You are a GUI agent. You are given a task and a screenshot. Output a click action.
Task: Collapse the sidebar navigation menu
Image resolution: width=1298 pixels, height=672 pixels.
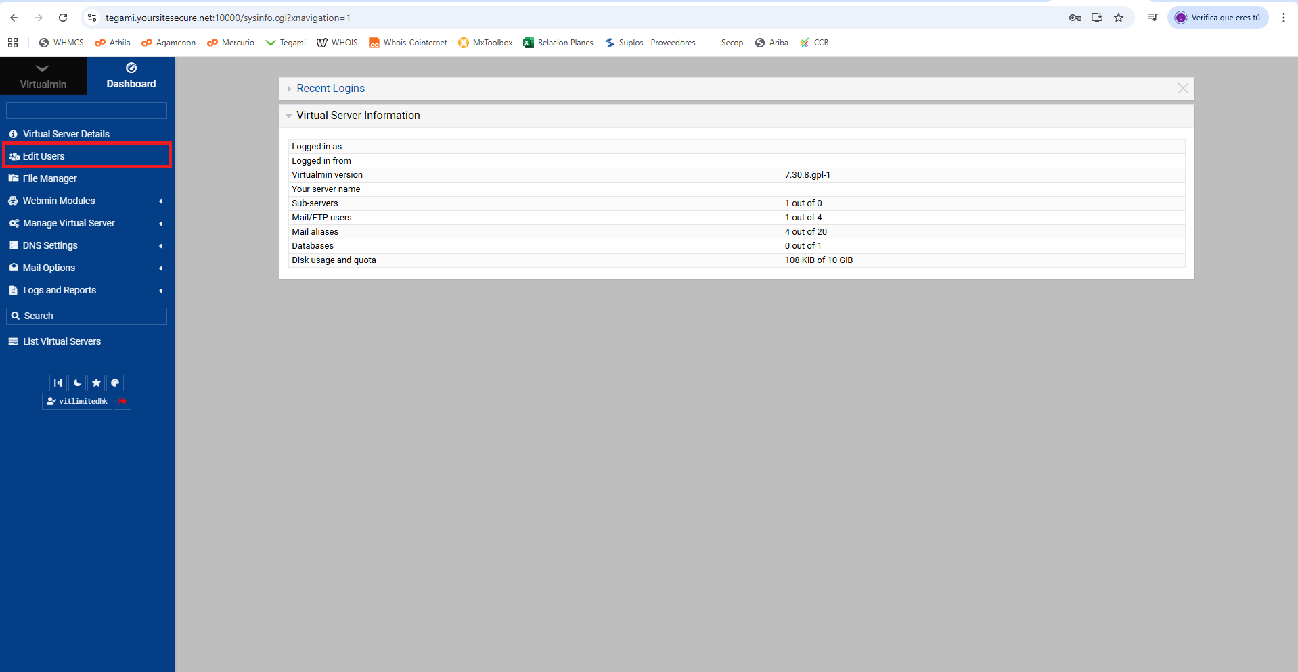pyautogui.click(x=58, y=383)
